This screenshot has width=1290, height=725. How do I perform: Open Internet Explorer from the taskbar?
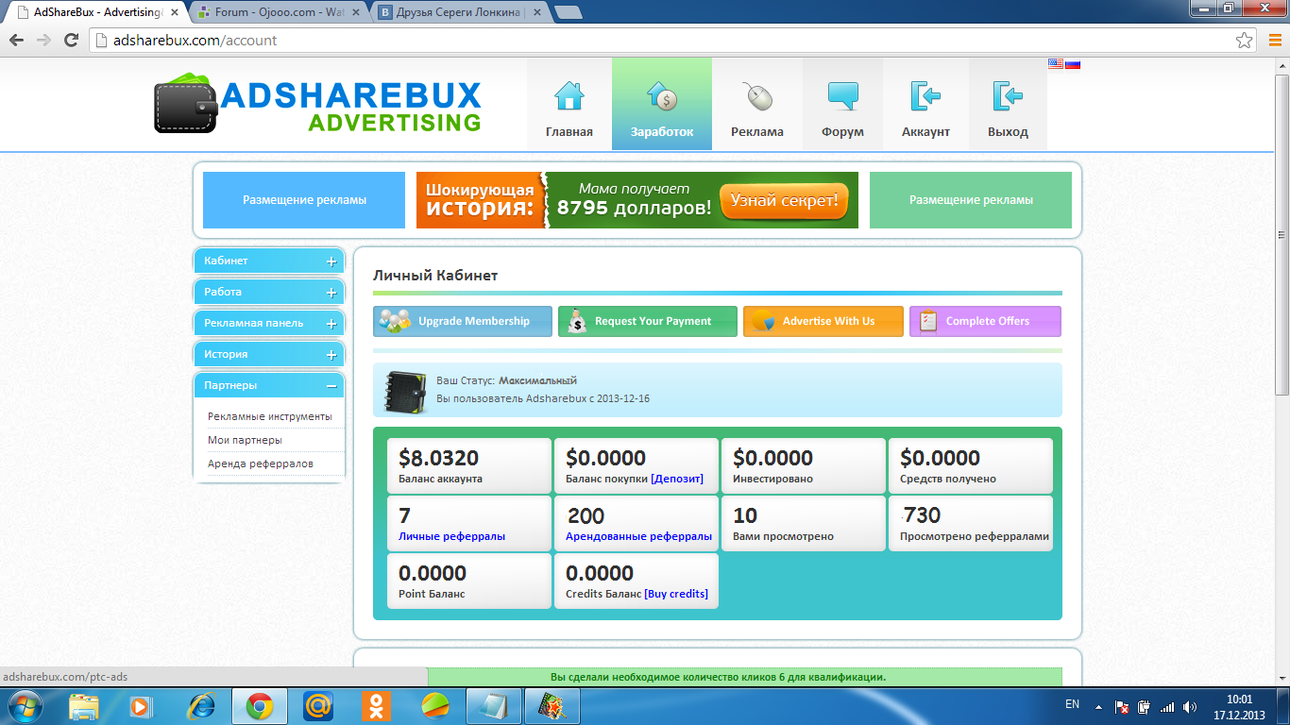tap(201, 706)
